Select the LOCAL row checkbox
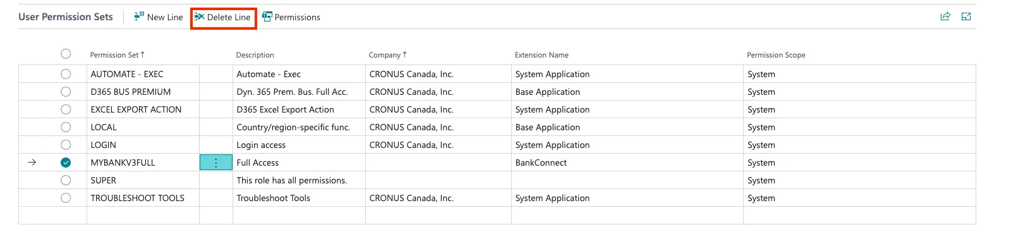The image size is (1011, 246). tap(66, 127)
